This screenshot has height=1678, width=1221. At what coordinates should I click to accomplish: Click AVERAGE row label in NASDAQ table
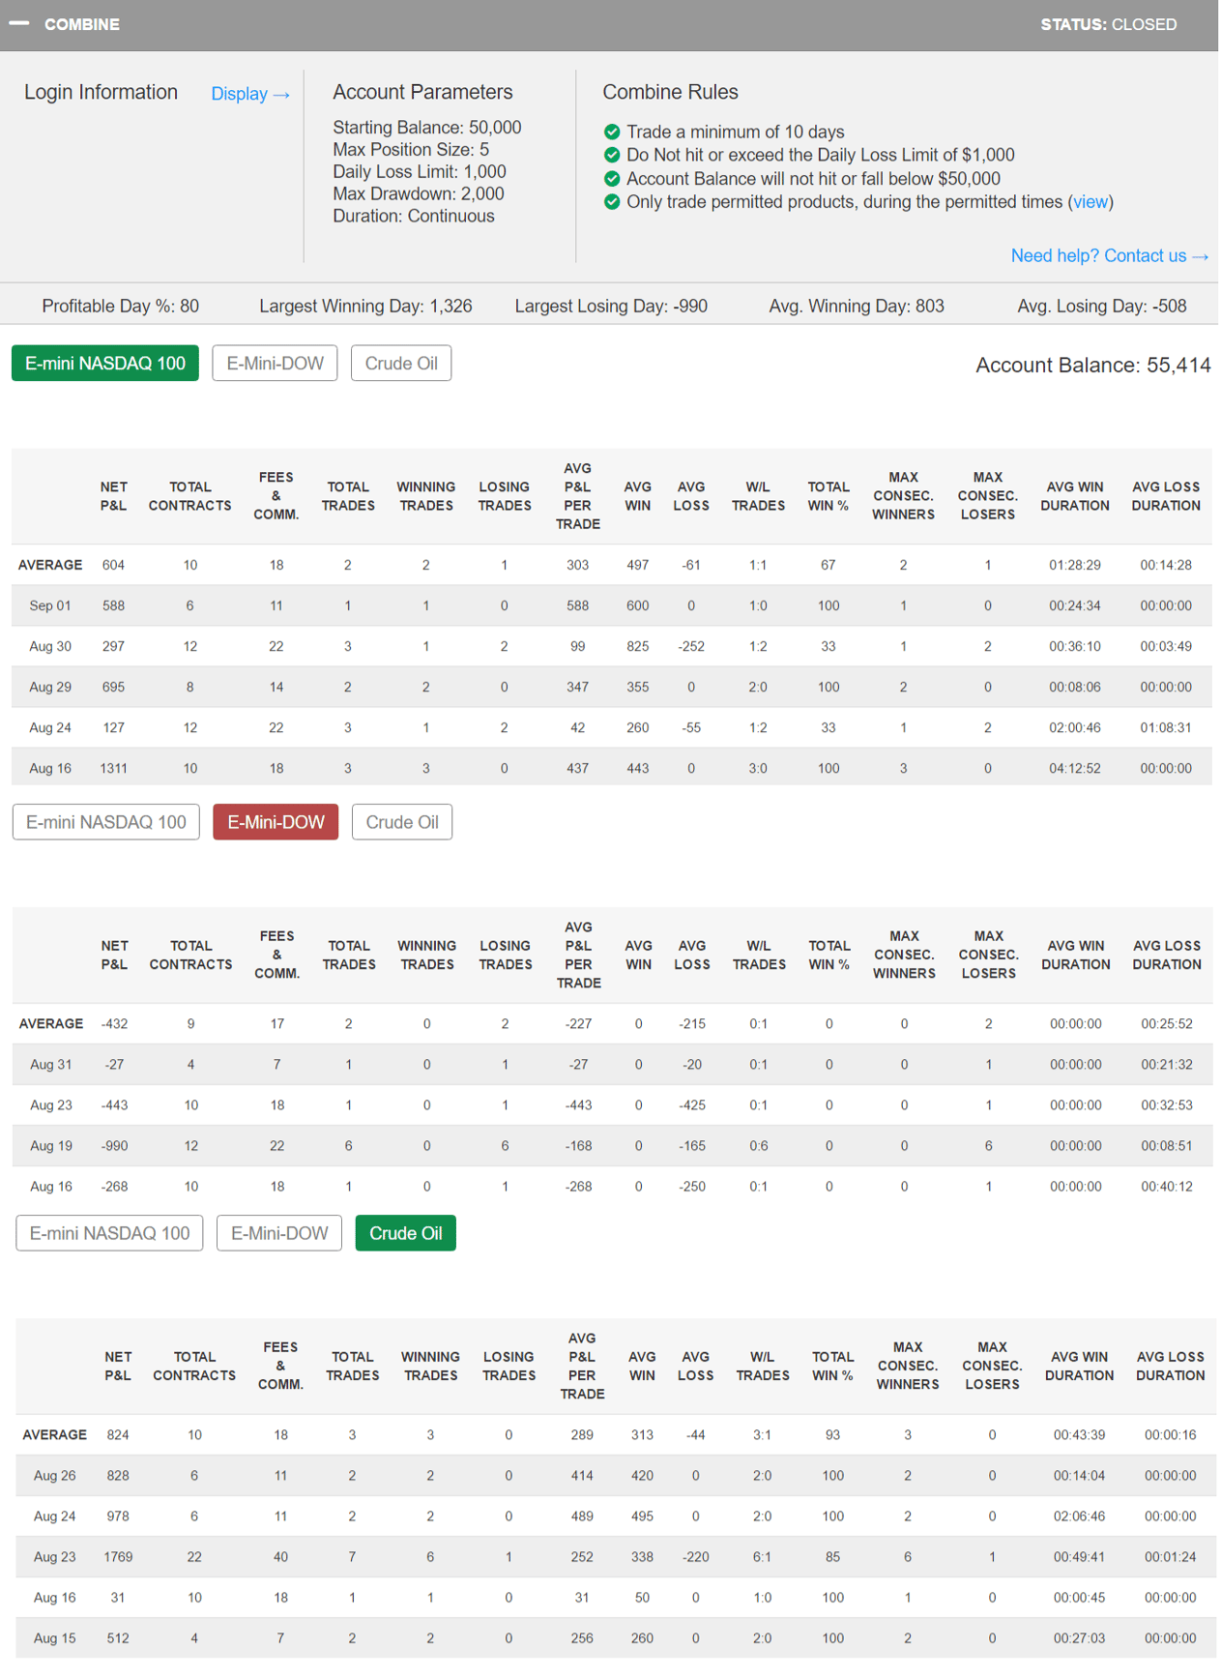click(50, 565)
